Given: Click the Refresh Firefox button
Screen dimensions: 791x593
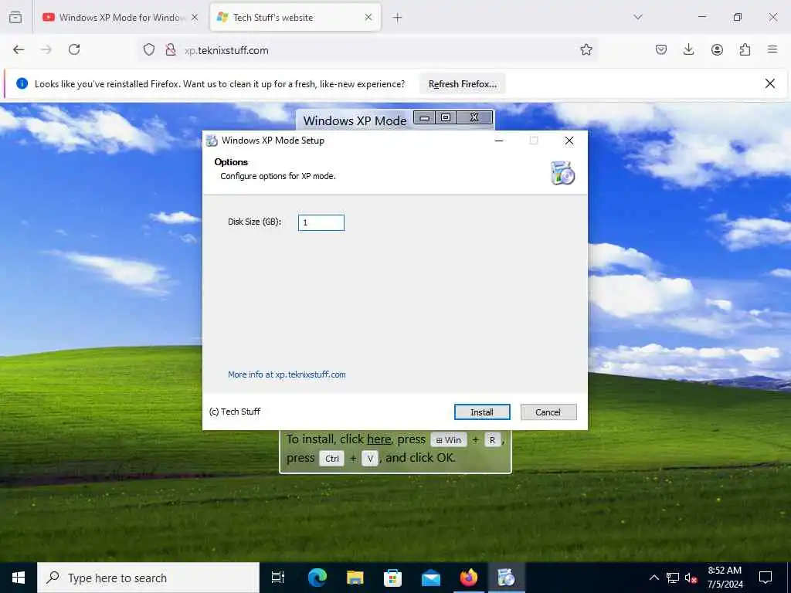Looking at the screenshot, I should [x=462, y=84].
